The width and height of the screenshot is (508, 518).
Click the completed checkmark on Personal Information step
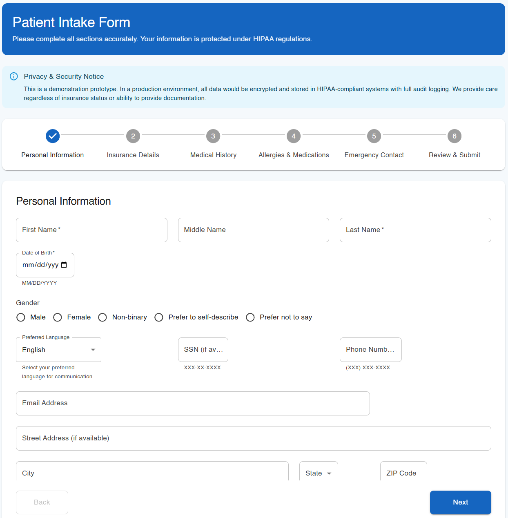pos(52,136)
